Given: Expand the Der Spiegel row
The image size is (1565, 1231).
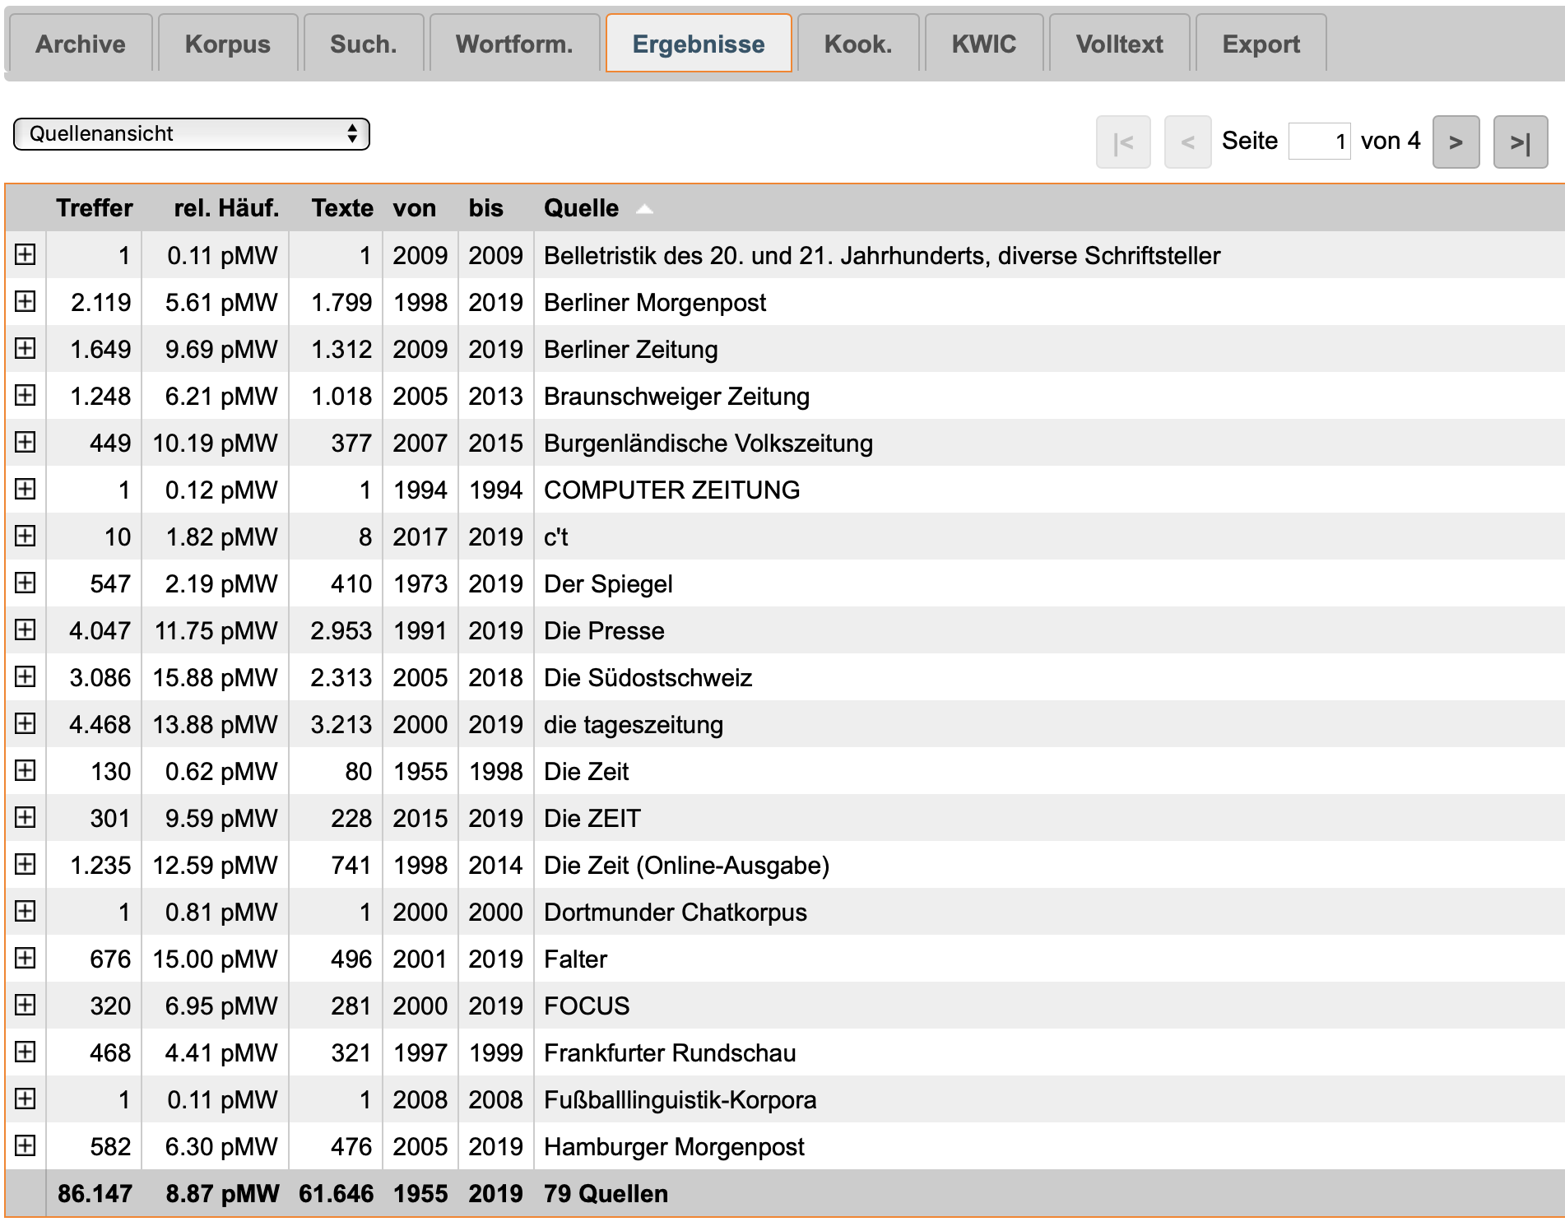Looking at the screenshot, I should click(x=26, y=583).
